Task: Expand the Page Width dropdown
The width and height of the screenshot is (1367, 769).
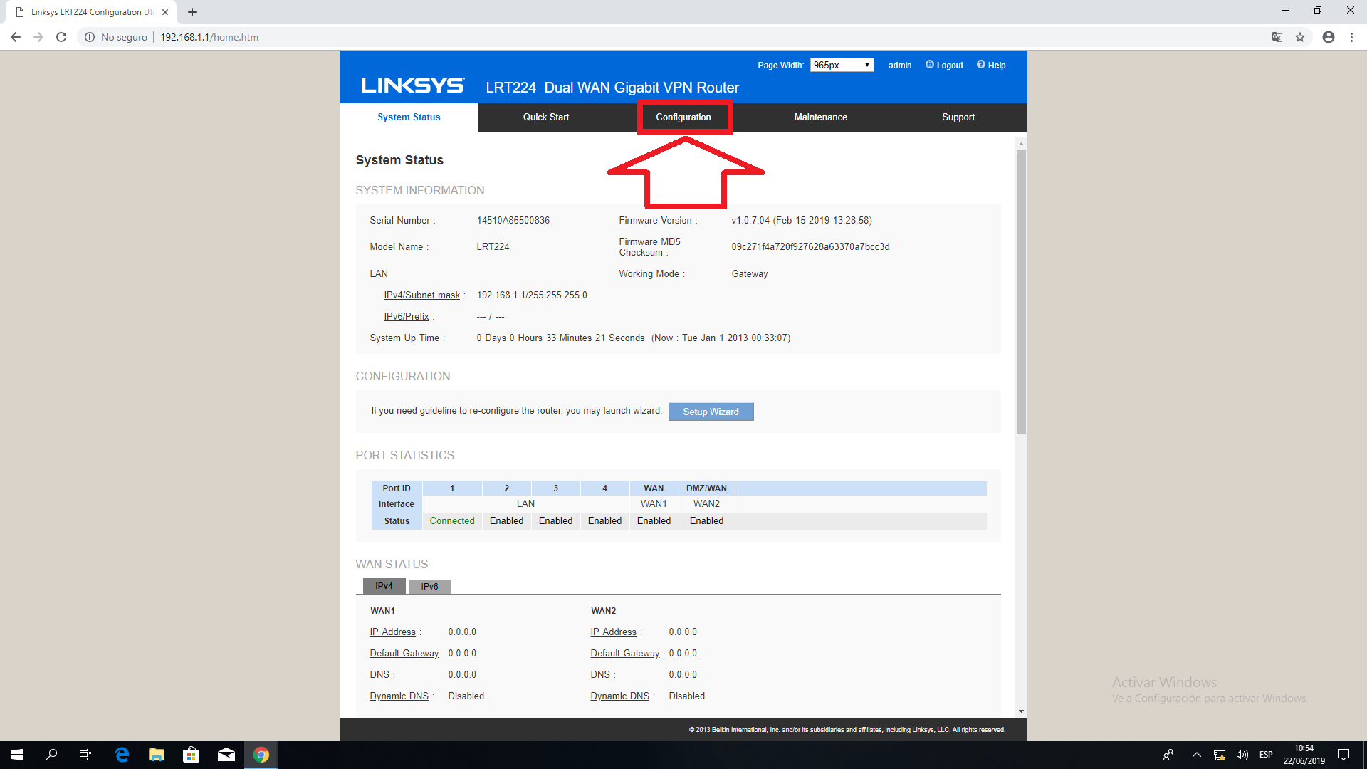Action: tap(842, 65)
